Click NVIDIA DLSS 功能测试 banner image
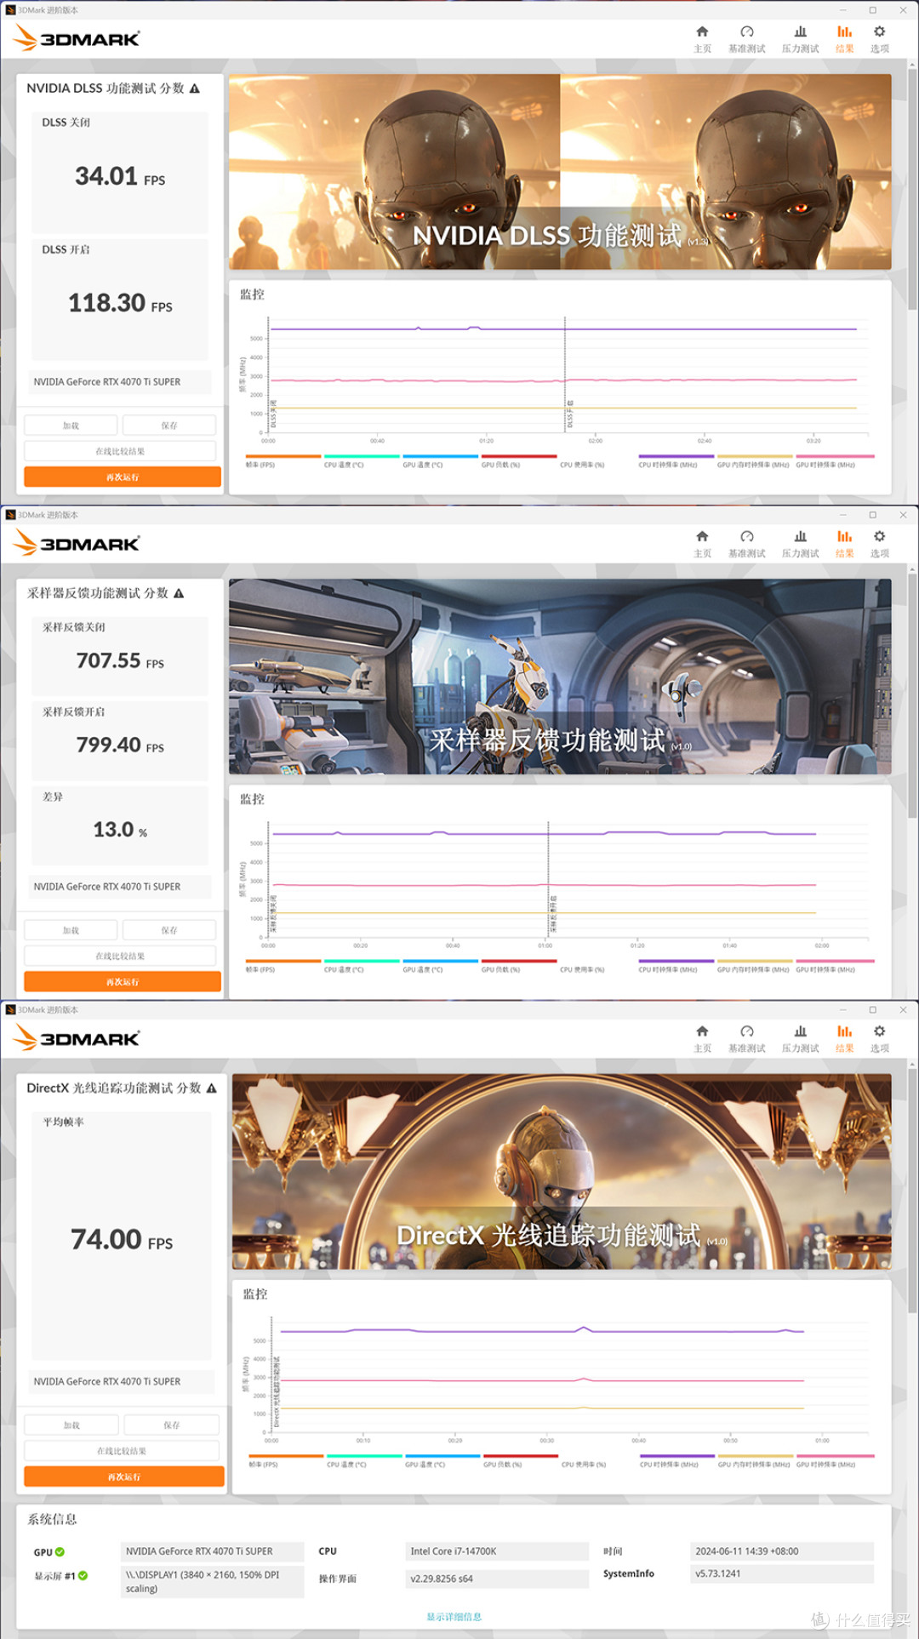The height and width of the screenshot is (1639, 919). click(x=560, y=172)
